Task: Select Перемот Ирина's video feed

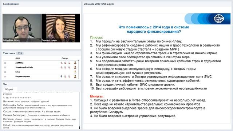Action: click(x=61, y=28)
